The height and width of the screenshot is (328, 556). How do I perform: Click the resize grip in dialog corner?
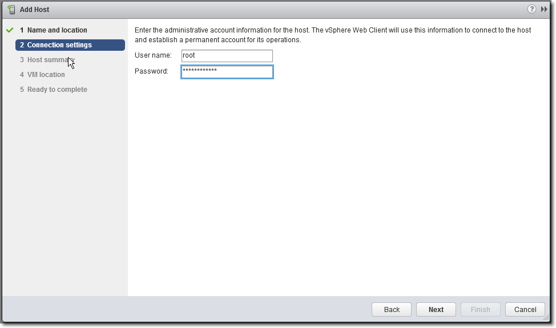[x=546, y=318]
